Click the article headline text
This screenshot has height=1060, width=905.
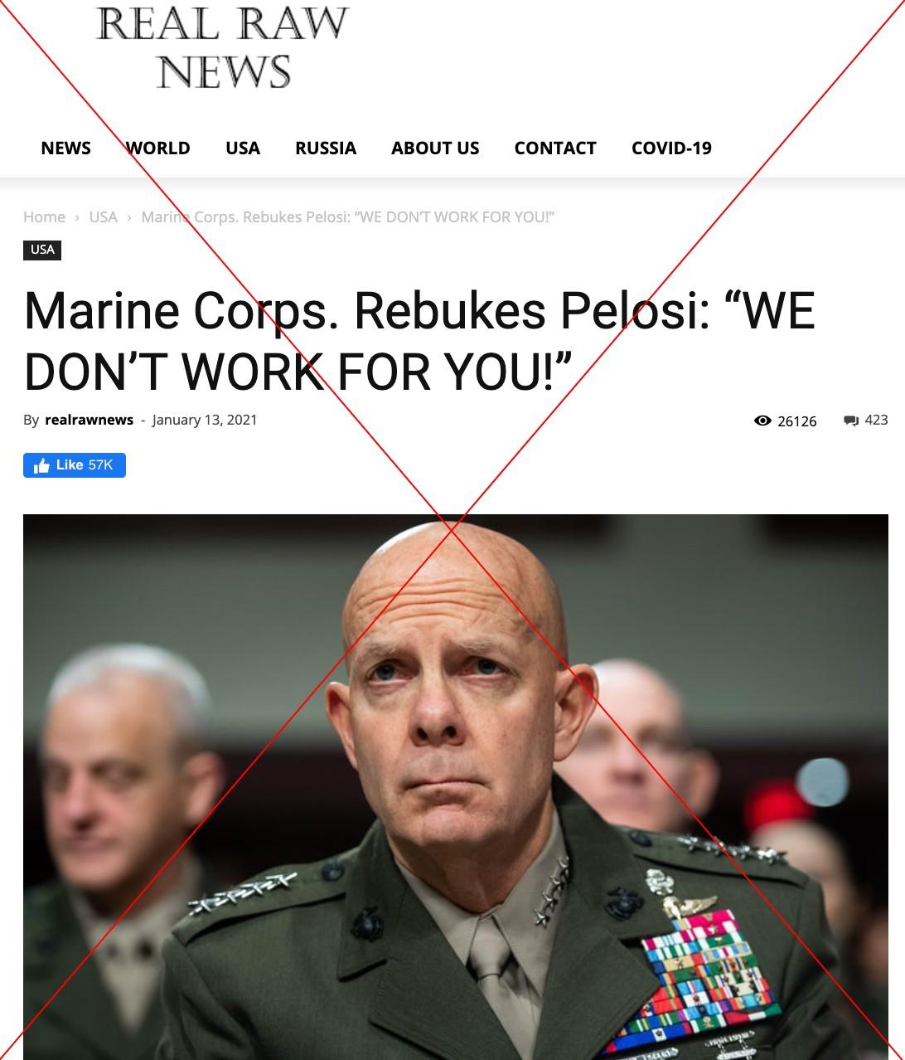click(419, 340)
